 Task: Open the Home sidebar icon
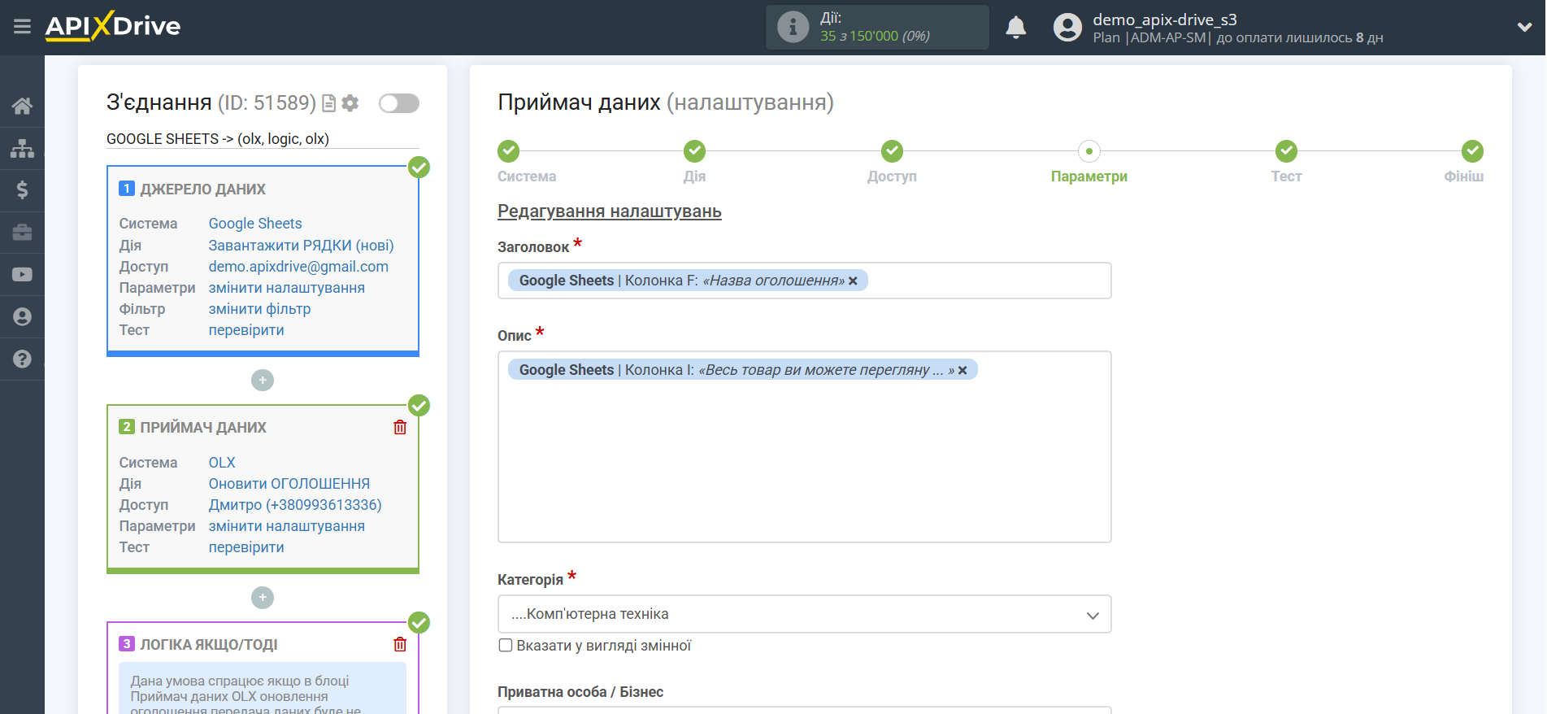[x=22, y=106]
